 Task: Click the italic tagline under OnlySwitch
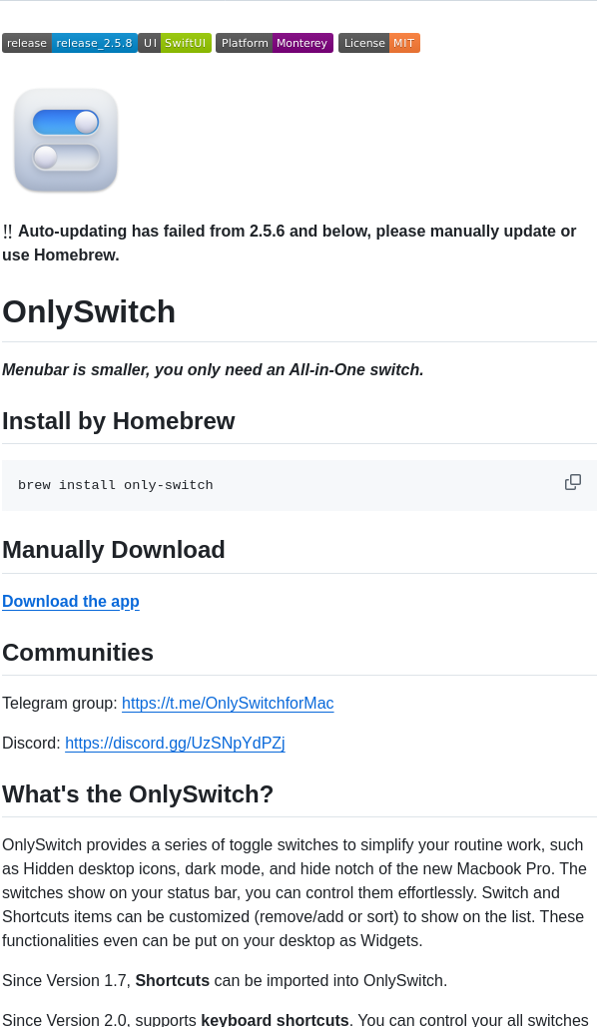tap(213, 369)
